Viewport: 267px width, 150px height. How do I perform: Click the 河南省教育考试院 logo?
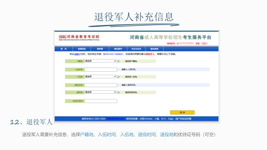pos(79,37)
